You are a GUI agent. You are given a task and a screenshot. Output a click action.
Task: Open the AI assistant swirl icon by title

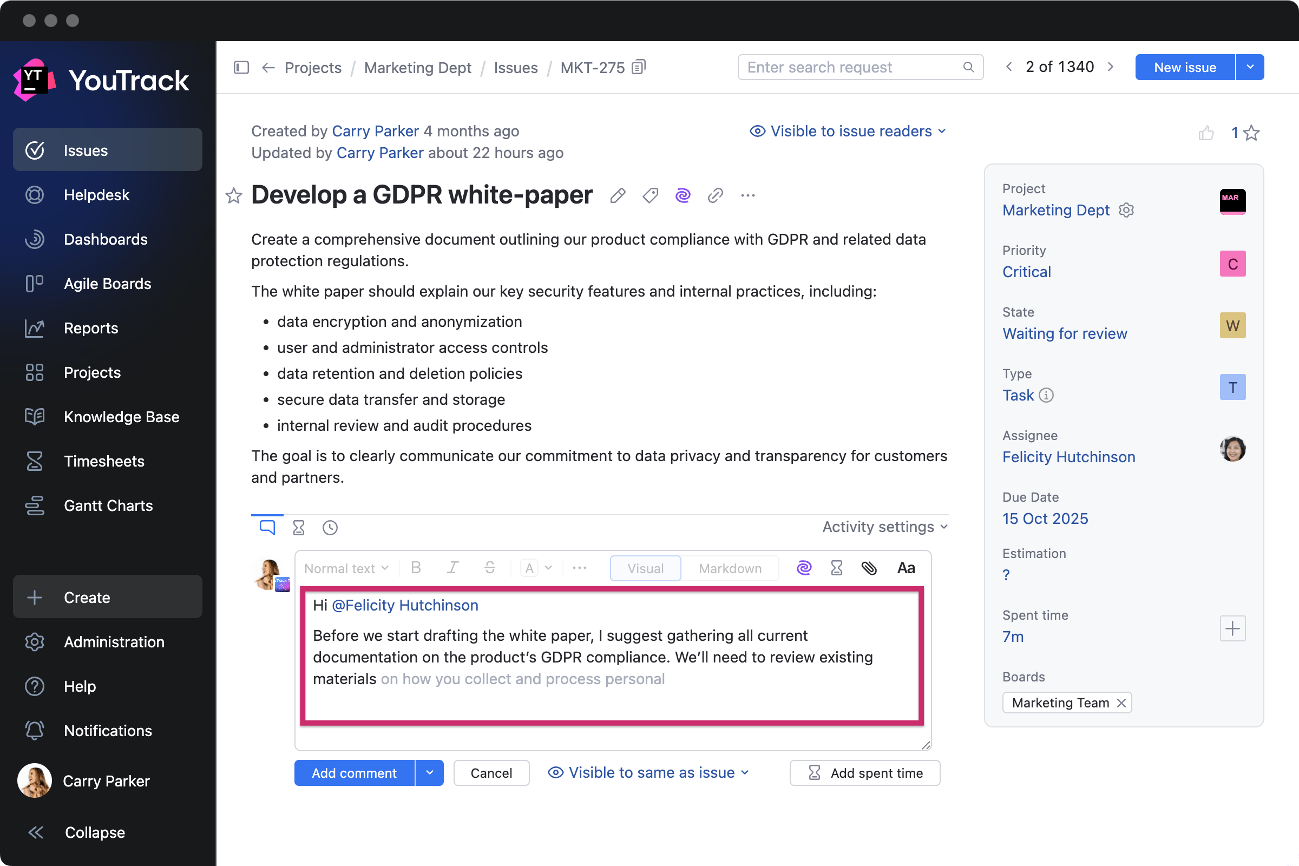pos(683,195)
